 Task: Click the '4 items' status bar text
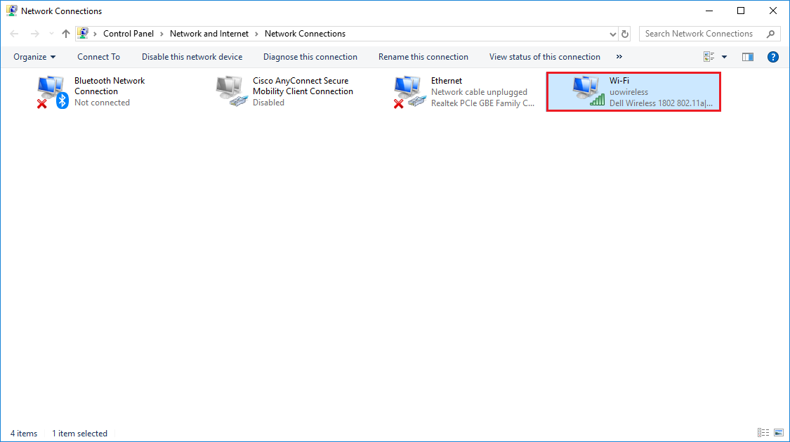pyautogui.click(x=24, y=434)
